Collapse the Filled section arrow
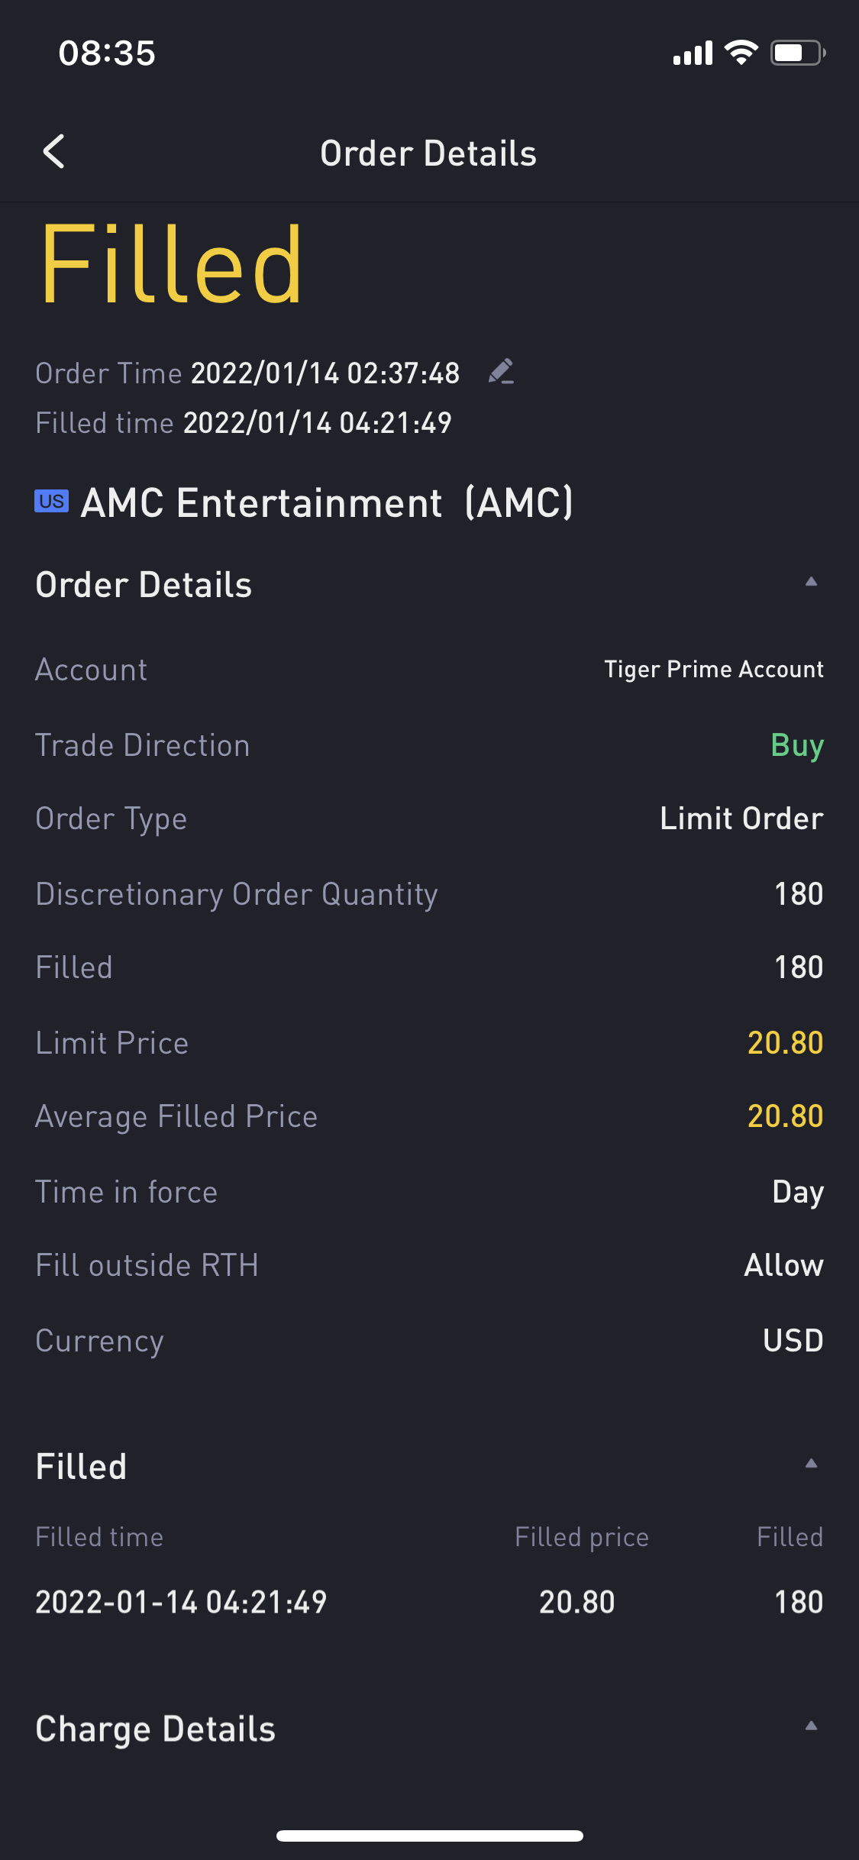Viewport: 859px width, 1860px height. point(811,1464)
